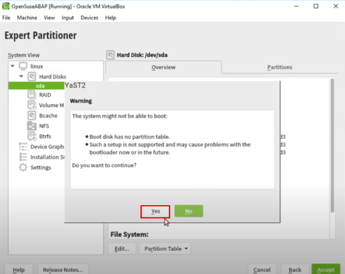Image resolution: width=345 pixels, height=274 pixels.
Task: Click the Settings gear icon
Action: tap(23, 167)
